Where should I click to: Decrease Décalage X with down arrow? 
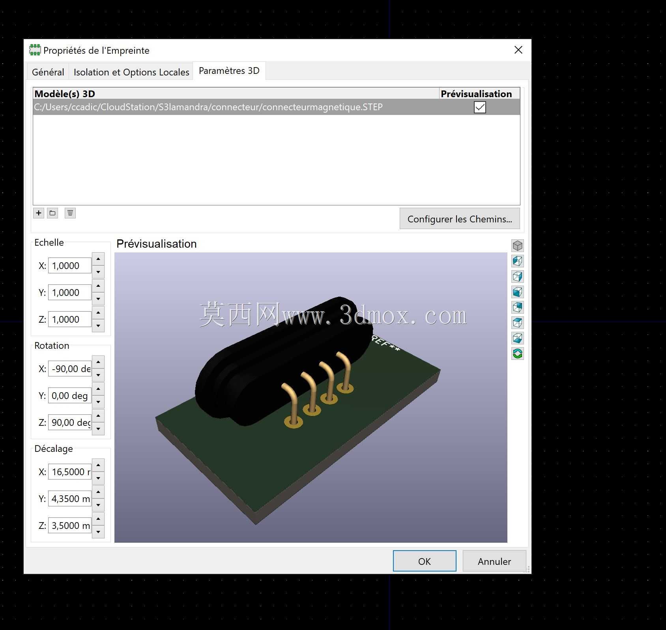click(x=98, y=478)
